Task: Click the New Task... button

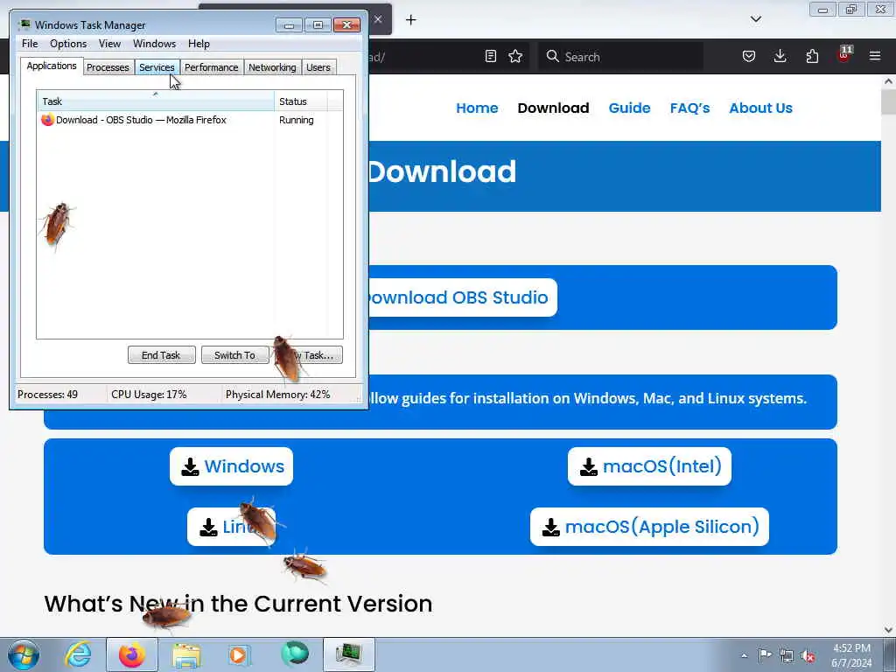Action: pos(309,355)
